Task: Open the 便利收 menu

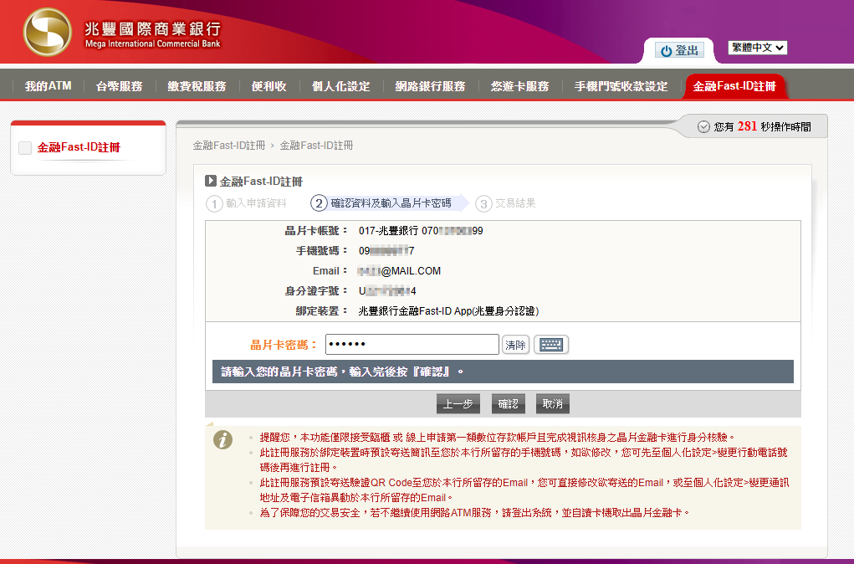Action: [269, 86]
